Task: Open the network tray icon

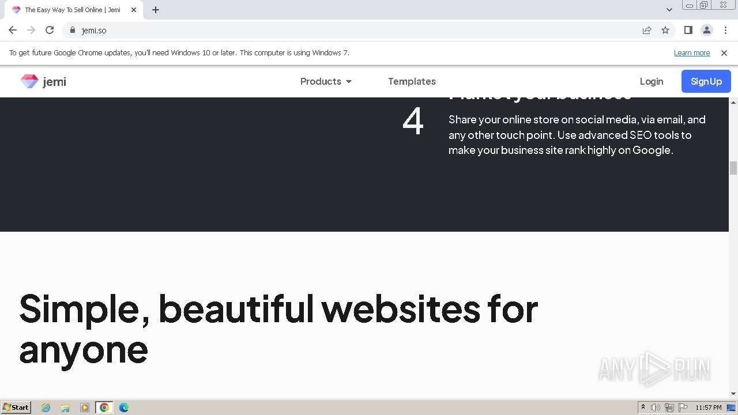Action: [669, 408]
